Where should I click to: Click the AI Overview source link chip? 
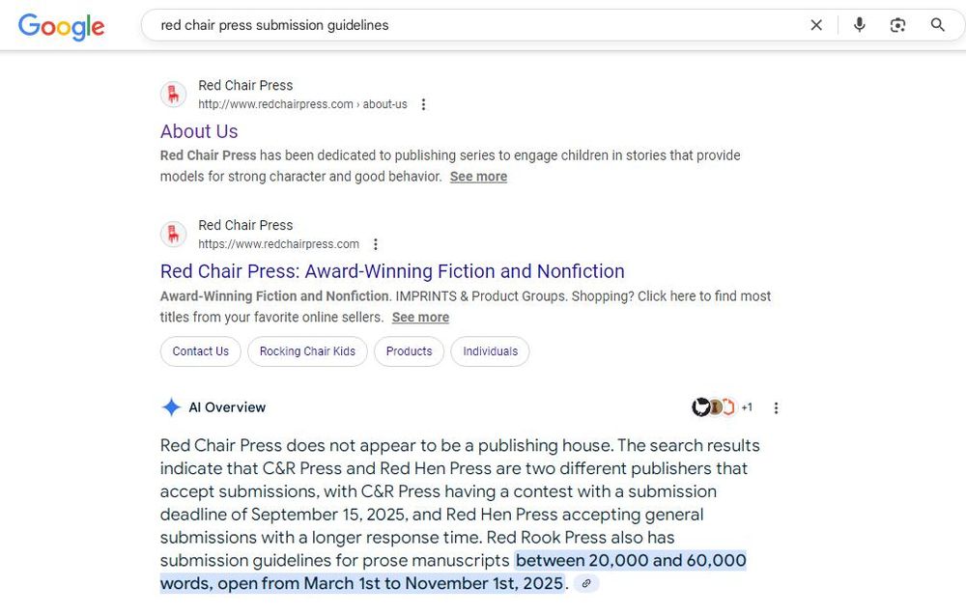586,583
